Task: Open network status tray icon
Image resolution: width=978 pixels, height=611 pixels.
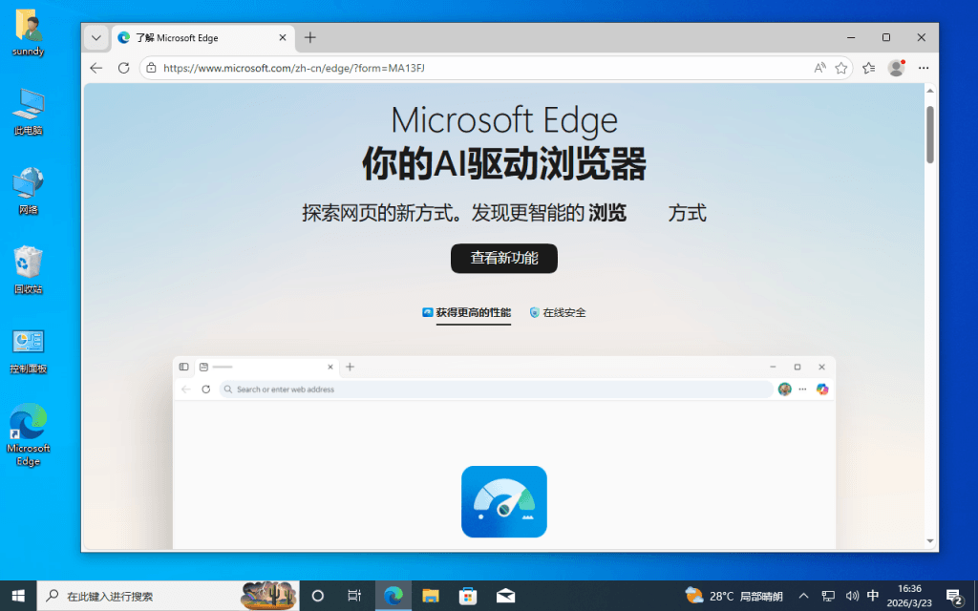Action: [828, 596]
